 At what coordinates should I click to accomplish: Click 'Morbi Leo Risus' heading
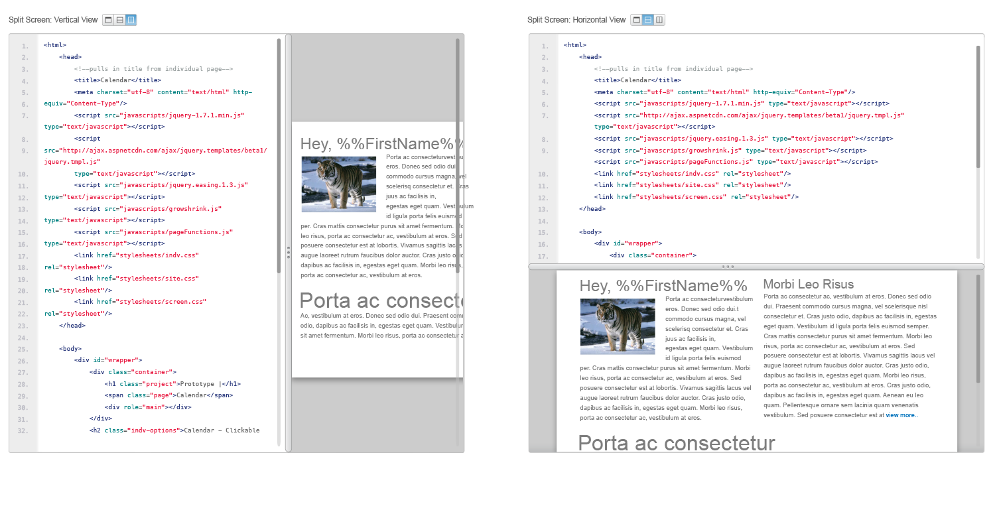pyautogui.click(x=809, y=285)
